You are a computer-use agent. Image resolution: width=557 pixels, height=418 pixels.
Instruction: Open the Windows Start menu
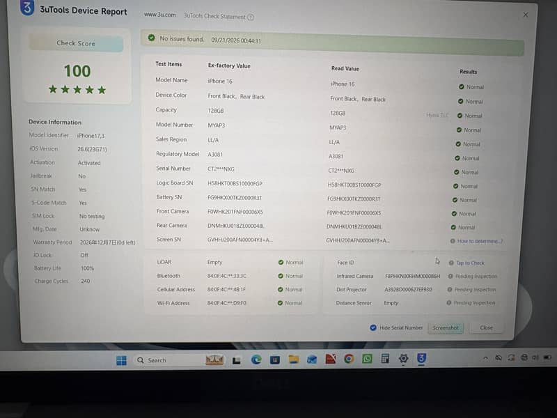[121, 360]
